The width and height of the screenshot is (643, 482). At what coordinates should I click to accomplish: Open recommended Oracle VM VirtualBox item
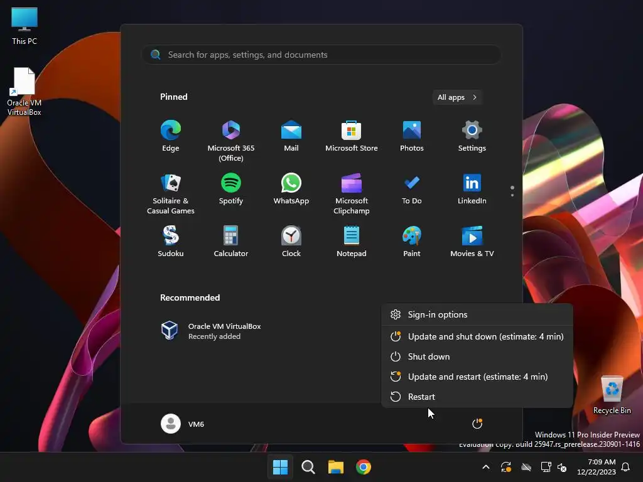(211, 331)
